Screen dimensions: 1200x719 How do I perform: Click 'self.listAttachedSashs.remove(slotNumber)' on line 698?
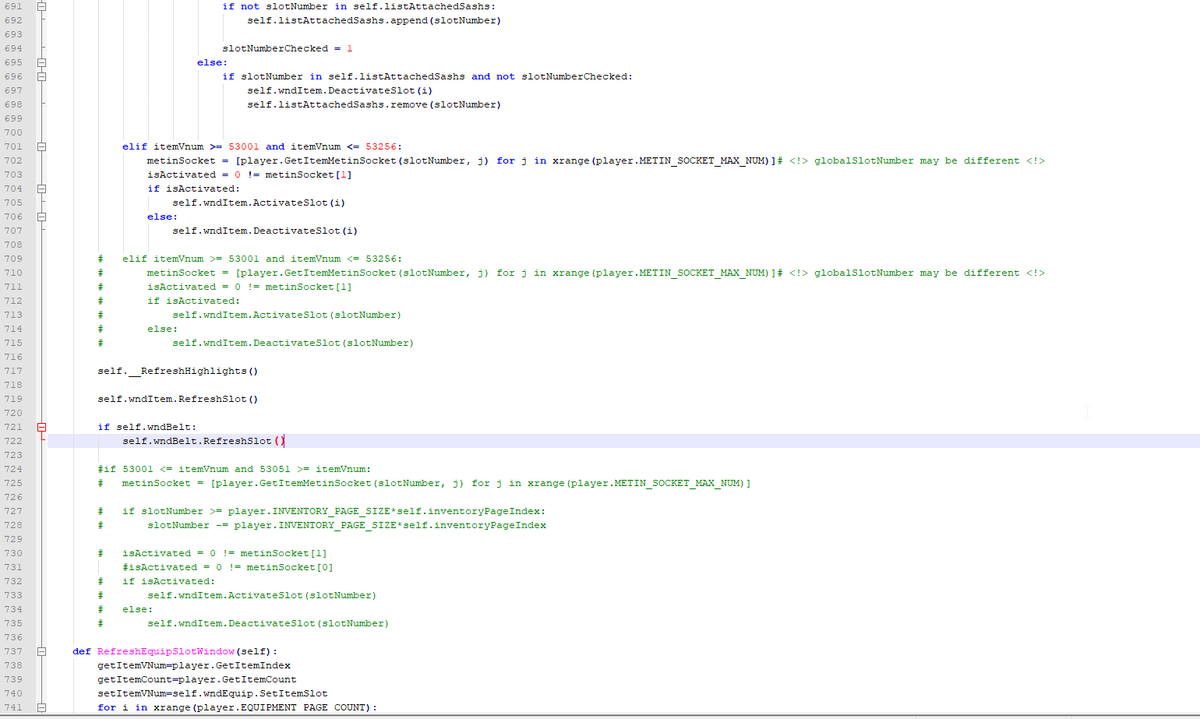tap(374, 104)
